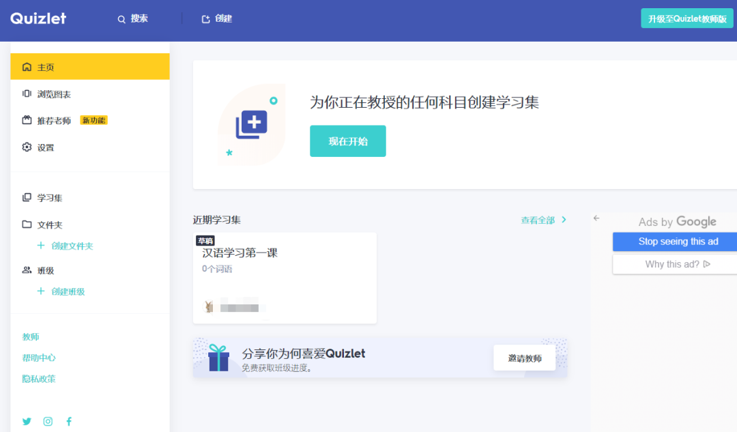Open Instagram via the camera icon
The width and height of the screenshot is (737, 432).
[x=48, y=421]
